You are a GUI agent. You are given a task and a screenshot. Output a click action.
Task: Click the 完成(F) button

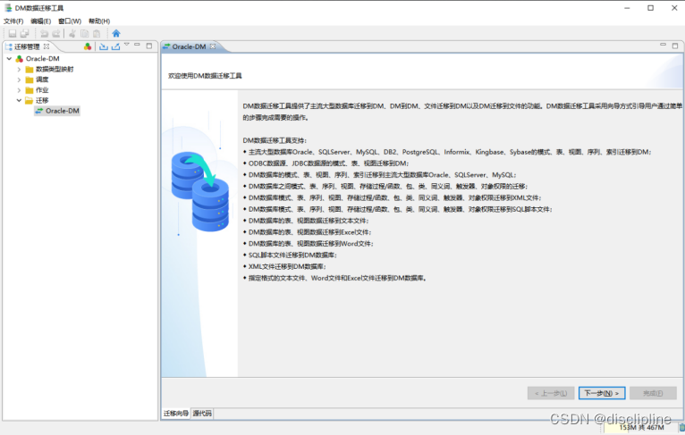click(x=653, y=393)
